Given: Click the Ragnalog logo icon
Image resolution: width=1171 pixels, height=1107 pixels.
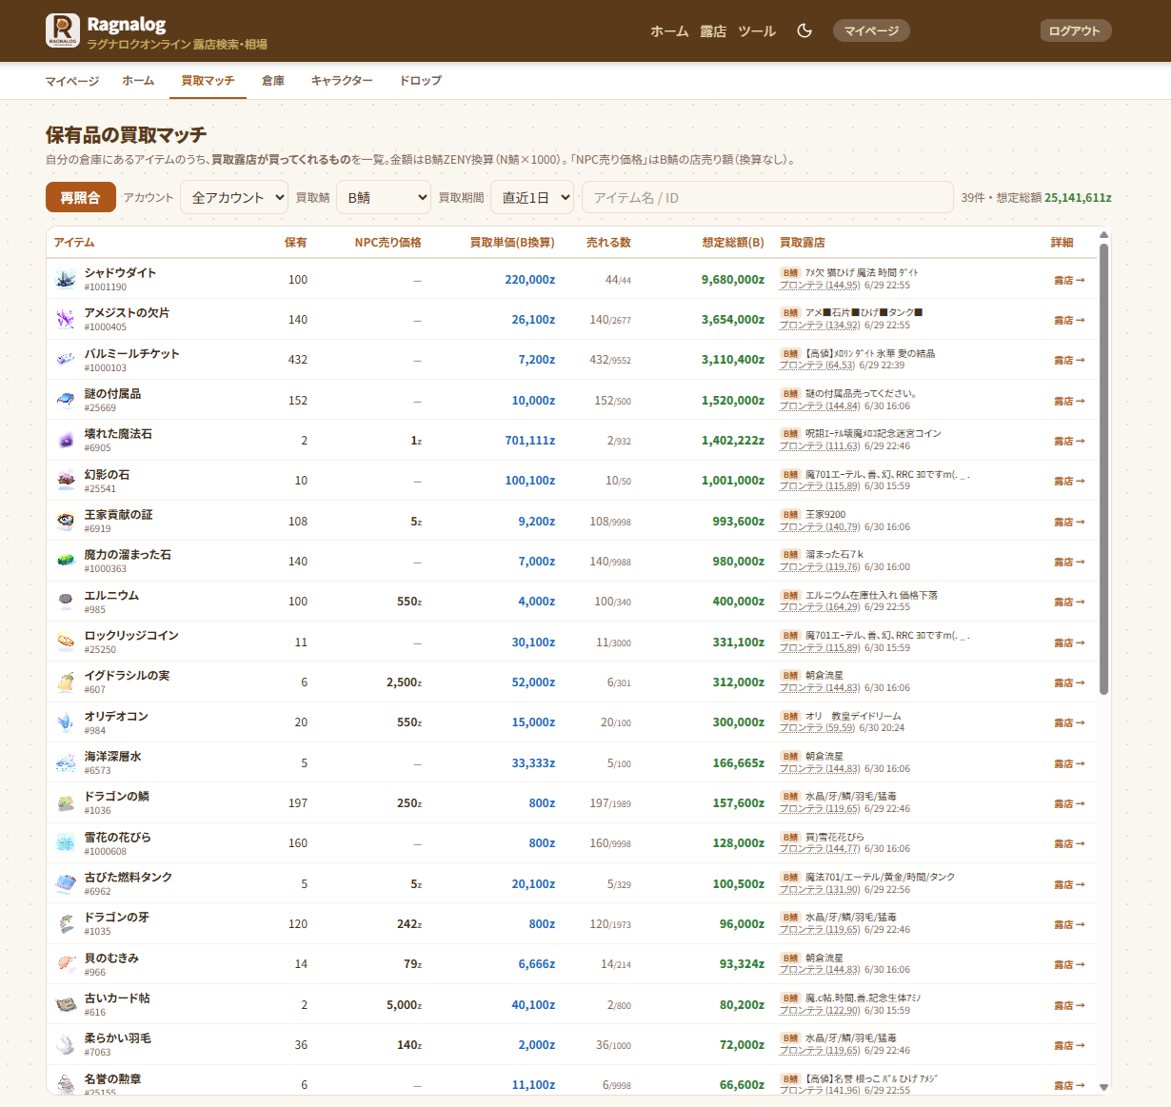Looking at the screenshot, I should [63, 30].
